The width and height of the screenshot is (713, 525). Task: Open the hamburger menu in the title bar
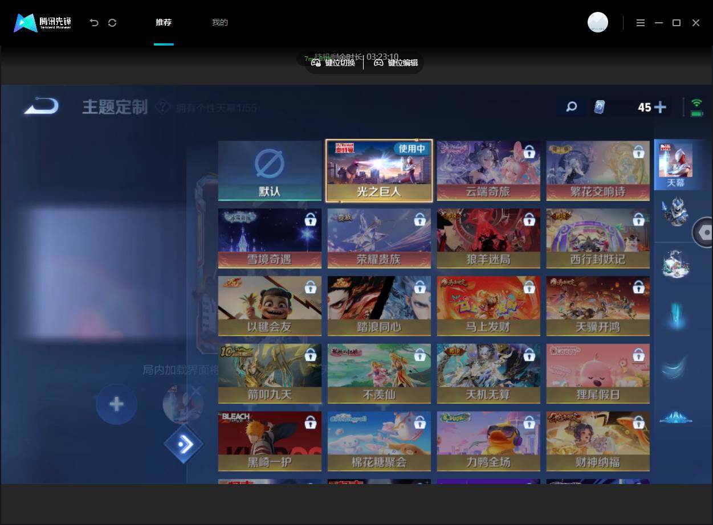click(x=641, y=23)
